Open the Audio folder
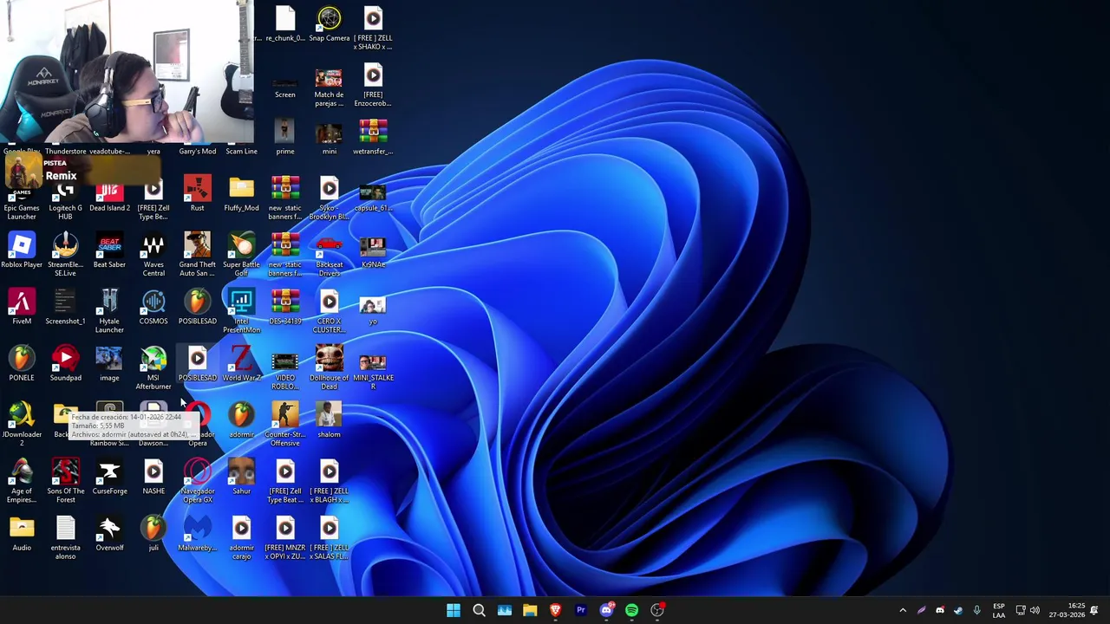 [x=22, y=534]
